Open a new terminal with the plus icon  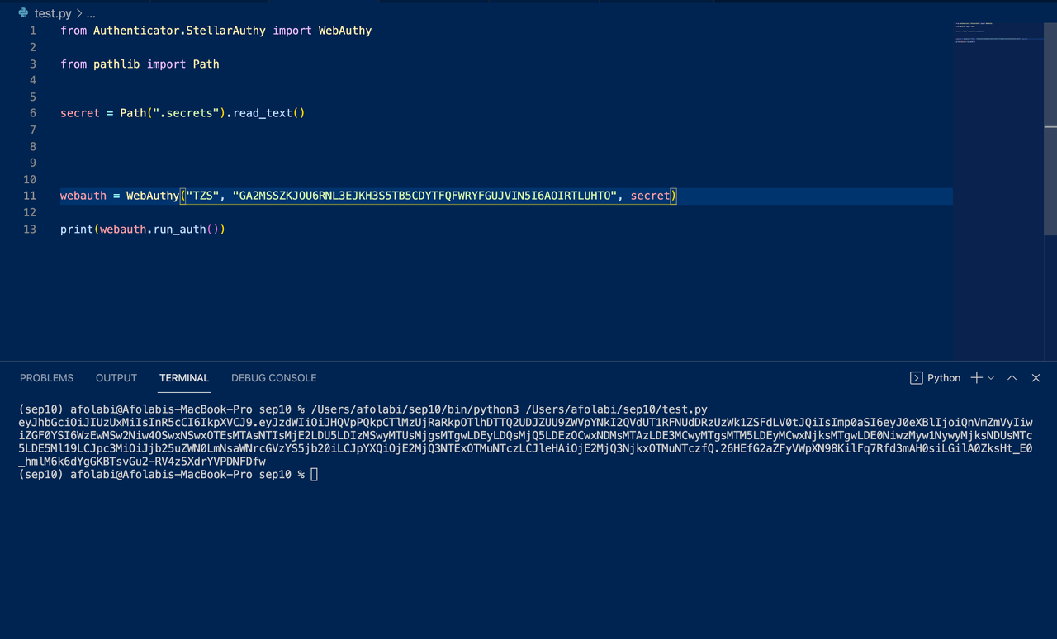pos(975,377)
